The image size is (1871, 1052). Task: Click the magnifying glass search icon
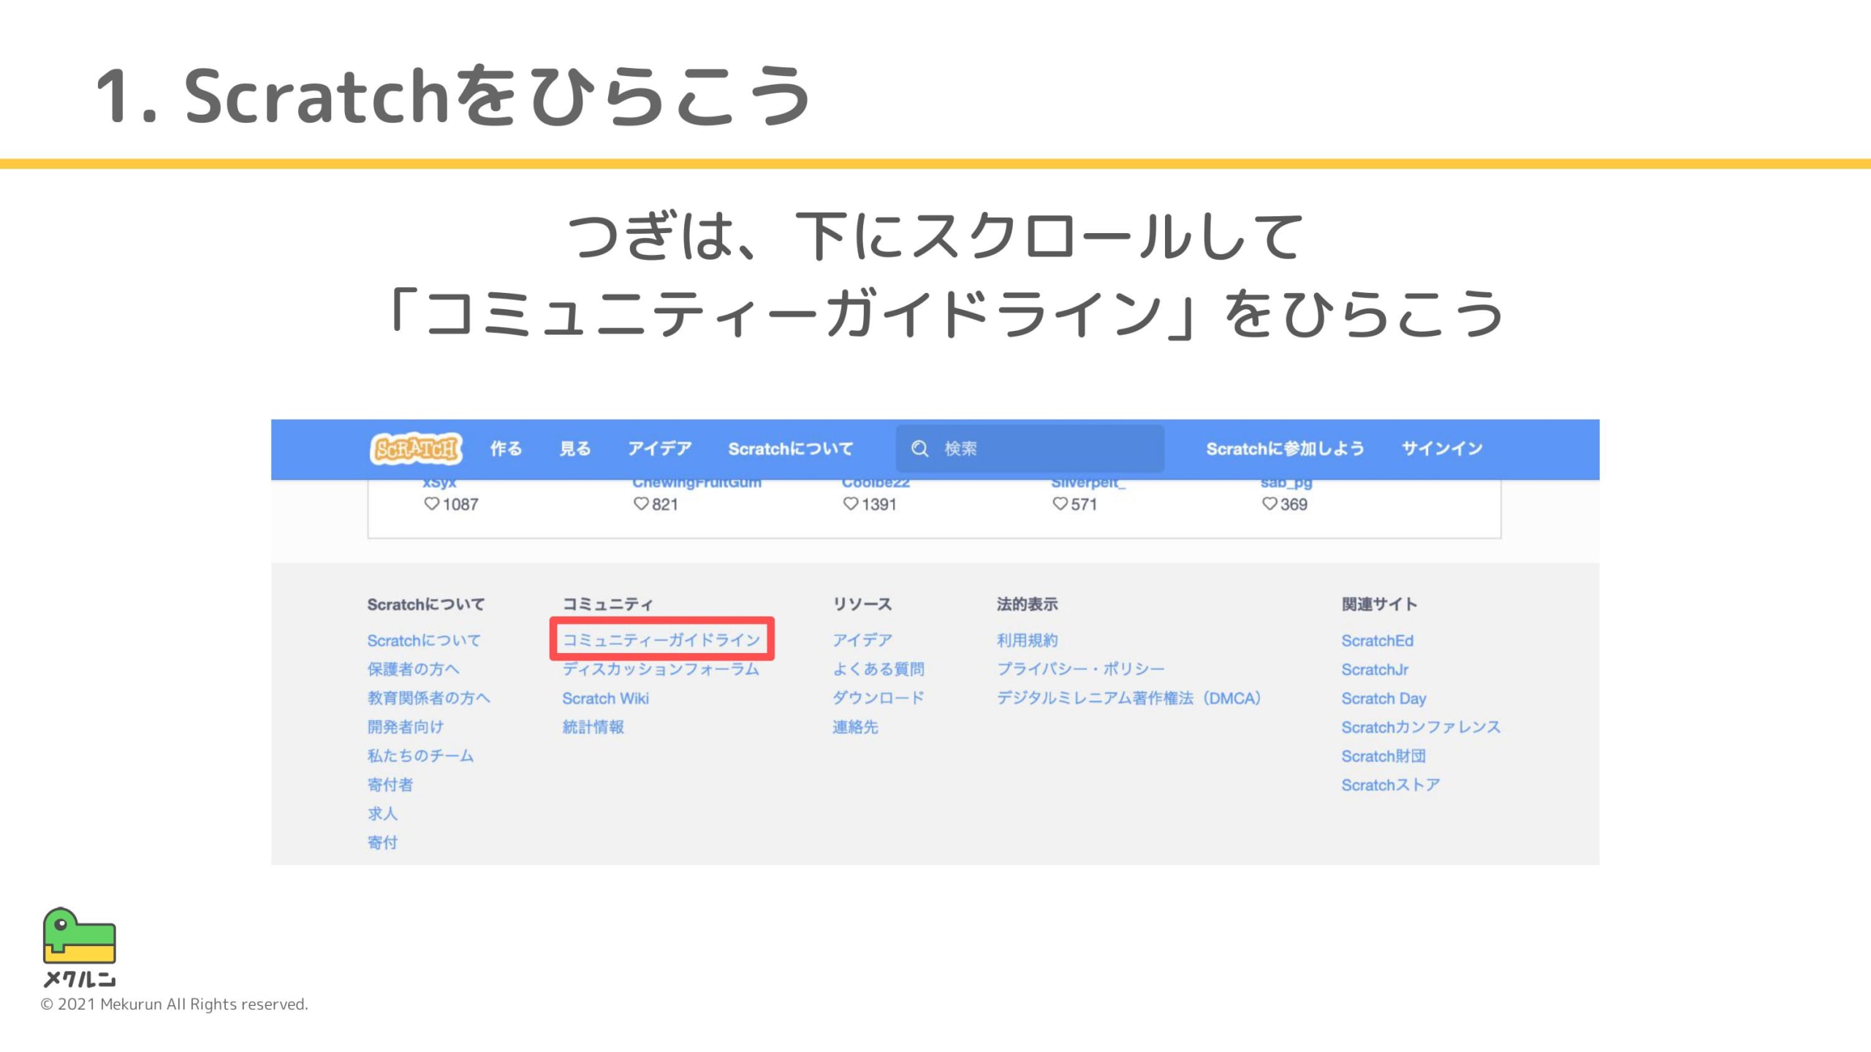coord(919,448)
